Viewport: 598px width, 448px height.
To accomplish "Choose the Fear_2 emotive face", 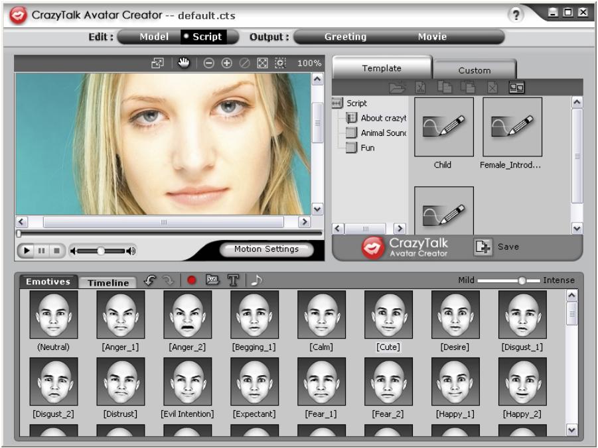I will pos(388,381).
